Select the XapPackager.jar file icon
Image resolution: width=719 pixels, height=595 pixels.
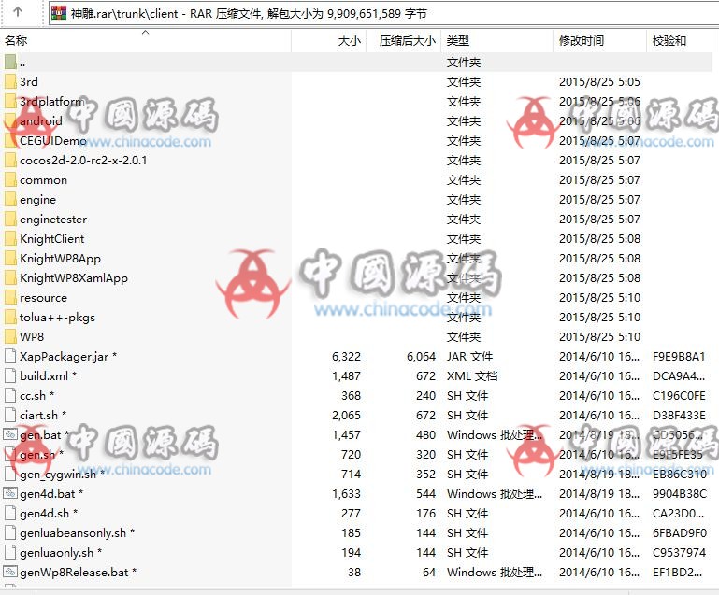click(x=10, y=356)
